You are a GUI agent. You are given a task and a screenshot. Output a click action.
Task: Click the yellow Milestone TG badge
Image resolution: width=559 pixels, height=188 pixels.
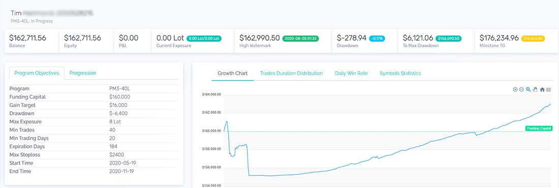coord(533,38)
